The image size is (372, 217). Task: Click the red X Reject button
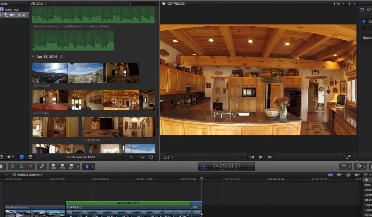click(x=30, y=166)
